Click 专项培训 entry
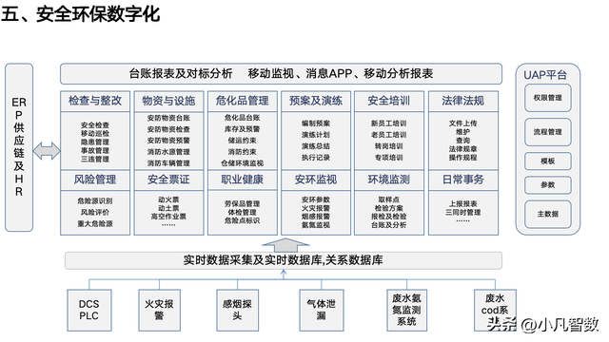 [x=389, y=158]
